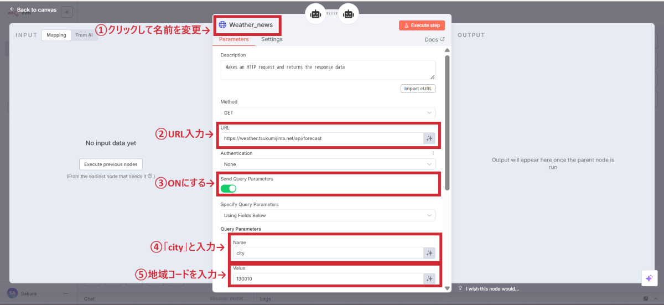Image resolution: width=664 pixels, height=305 pixels.
Task: Turn off Send Query Parameters toggle
Action: click(228, 189)
